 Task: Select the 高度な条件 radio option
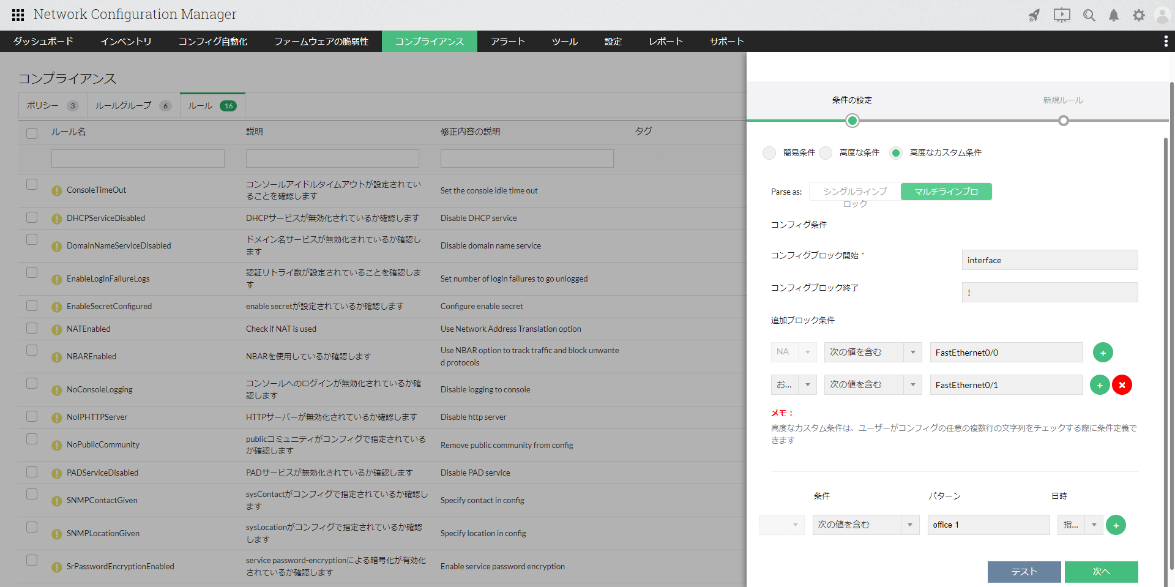pos(826,153)
